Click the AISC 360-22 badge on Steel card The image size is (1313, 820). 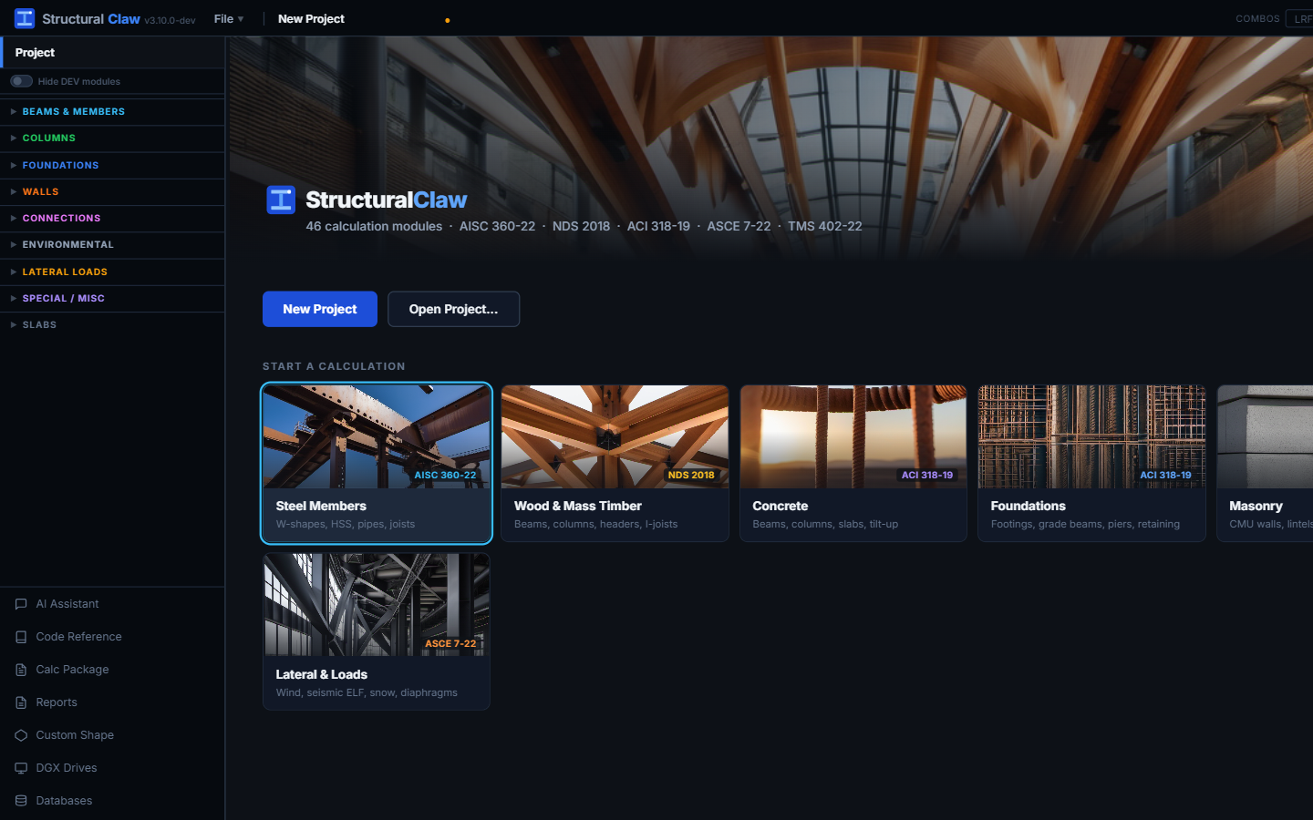coord(445,475)
